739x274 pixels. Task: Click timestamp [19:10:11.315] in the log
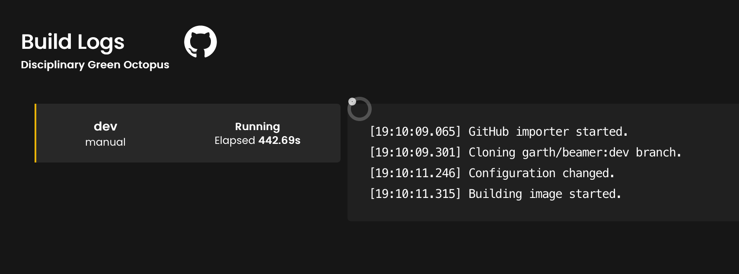pyautogui.click(x=415, y=194)
